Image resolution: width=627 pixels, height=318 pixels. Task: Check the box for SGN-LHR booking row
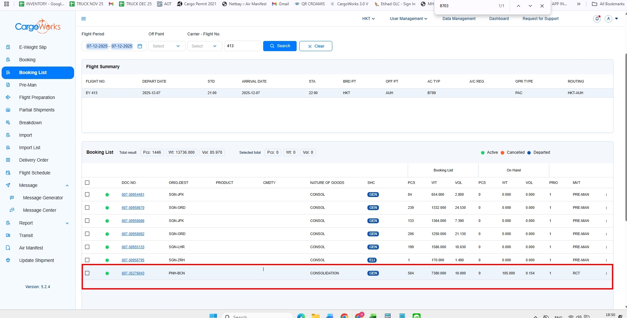tap(87, 247)
